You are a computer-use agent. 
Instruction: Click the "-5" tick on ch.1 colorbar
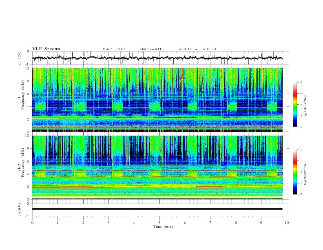(301, 105)
